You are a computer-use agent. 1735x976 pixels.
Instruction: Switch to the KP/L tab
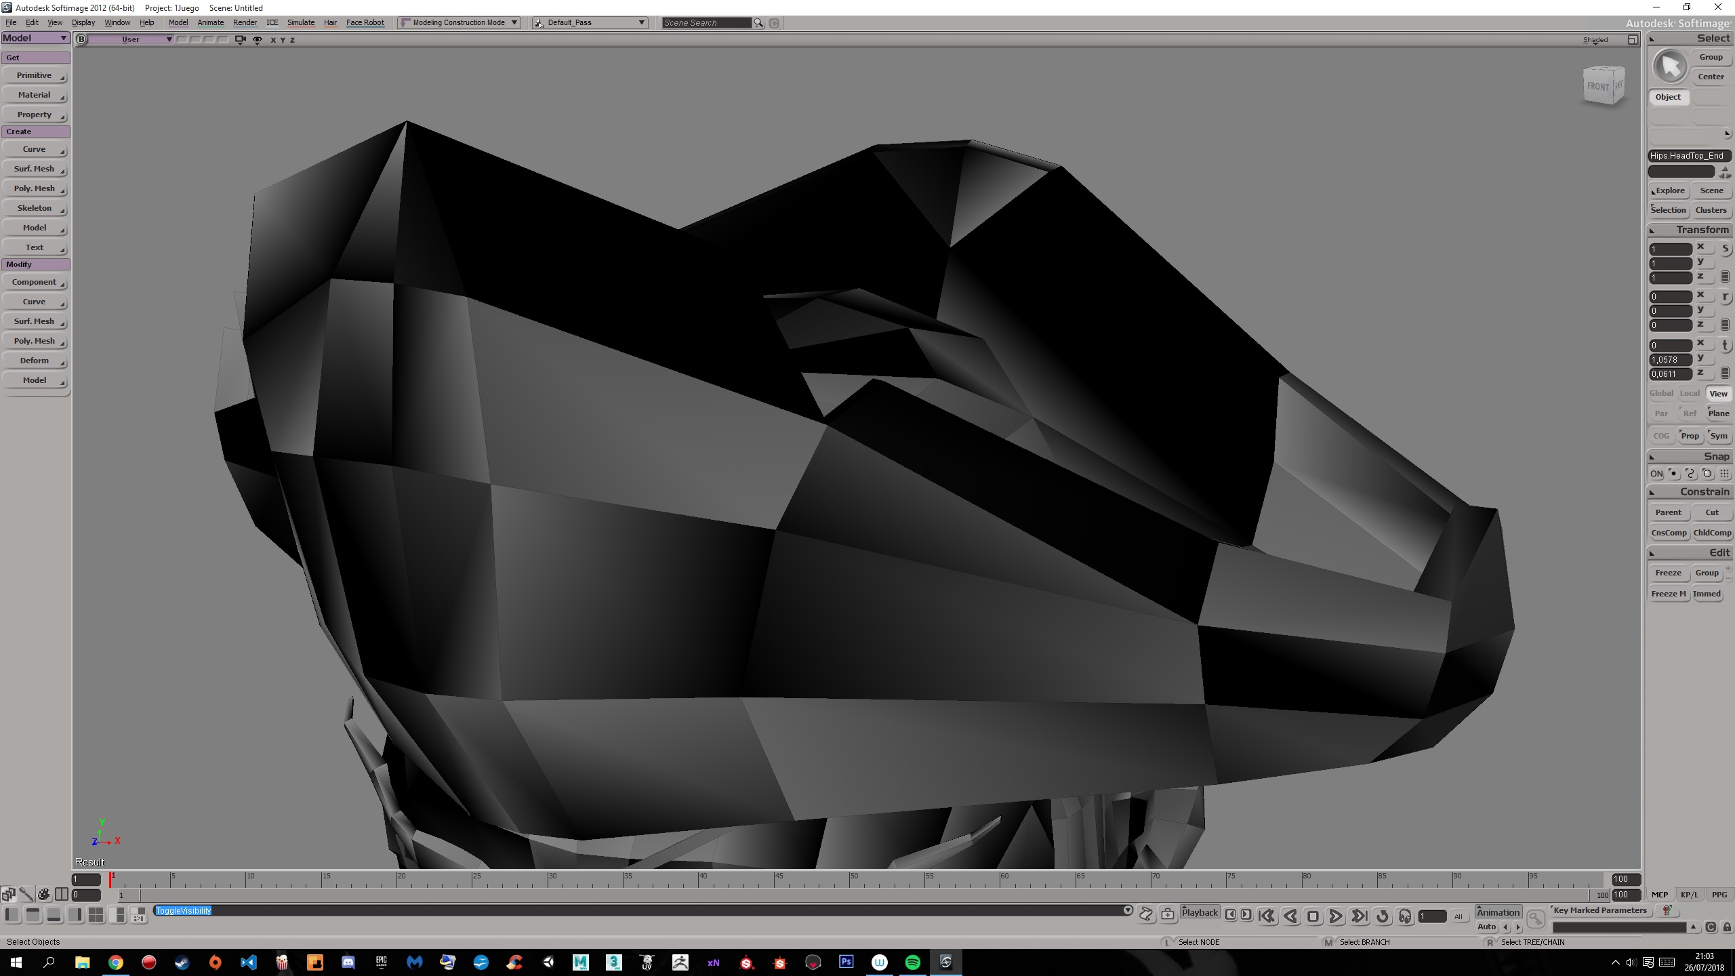click(1689, 895)
